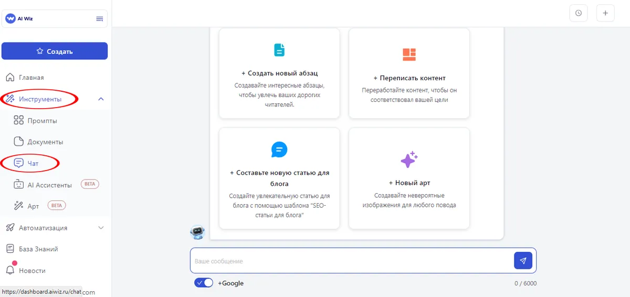Click the paper-plane send message icon
Viewport: 630px width, 297px height.
click(523, 260)
